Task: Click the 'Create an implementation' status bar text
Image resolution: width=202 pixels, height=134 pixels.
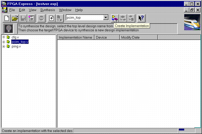Action: click(x=37, y=131)
